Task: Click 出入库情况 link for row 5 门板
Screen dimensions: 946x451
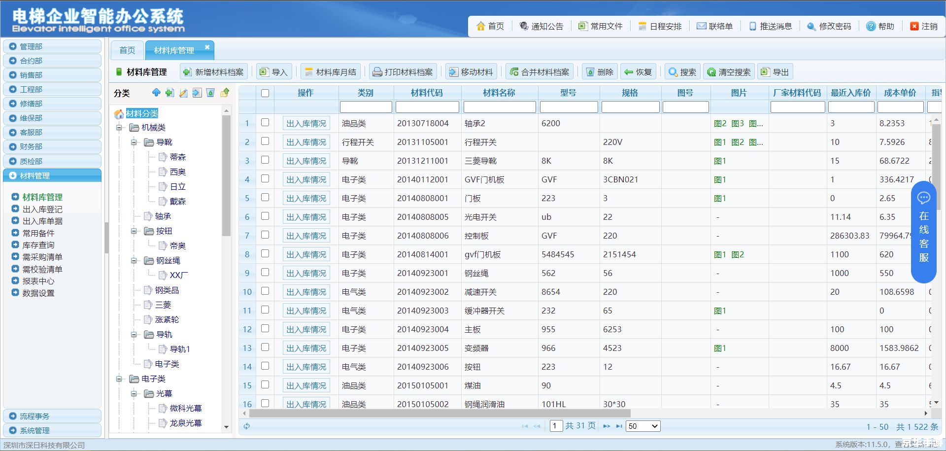Action: tap(306, 198)
